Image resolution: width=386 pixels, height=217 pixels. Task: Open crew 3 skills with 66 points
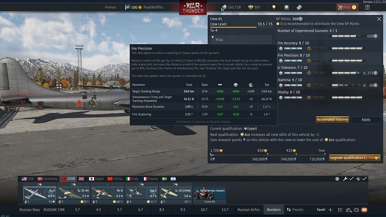click(x=108, y=202)
